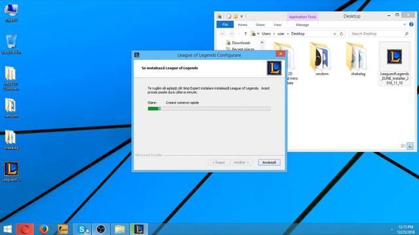Image resolution: width=419 pixels, height=235 pixels.
Task: Expand the user breadcrumb arrow
Action: [288, 34]
